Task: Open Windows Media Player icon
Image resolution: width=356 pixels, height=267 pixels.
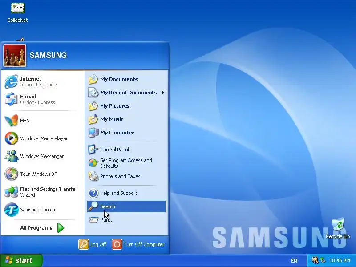Action: click(x=11, y=138)
